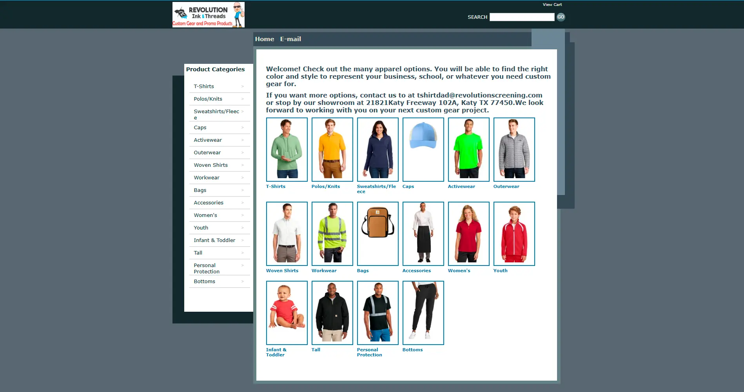Open the View Cart link

[x=552, y=5]
